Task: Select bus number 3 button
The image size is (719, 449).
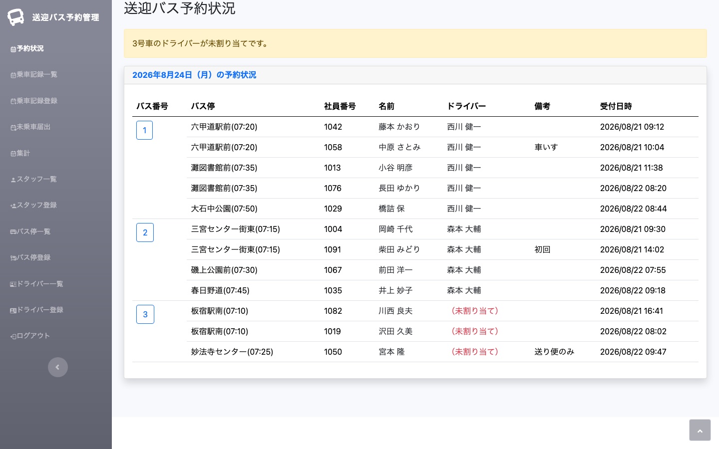Action: point(145,314)
